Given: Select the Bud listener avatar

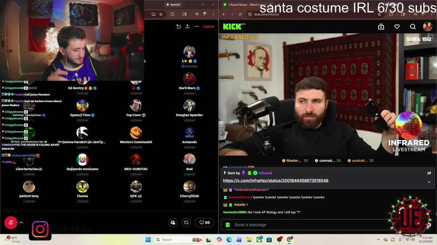Looking at the screenshot, I should pyautogui.click(x=189, y=159).
